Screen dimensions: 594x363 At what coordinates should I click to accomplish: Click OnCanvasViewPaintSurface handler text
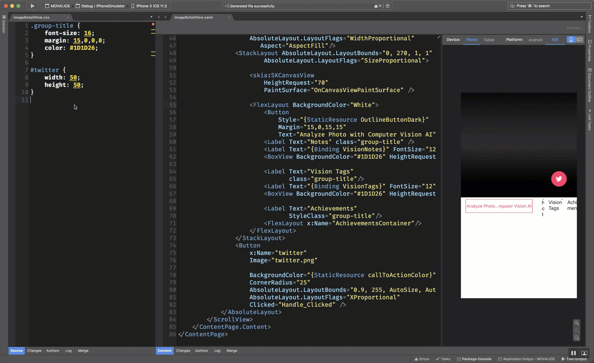pos(357,90)
